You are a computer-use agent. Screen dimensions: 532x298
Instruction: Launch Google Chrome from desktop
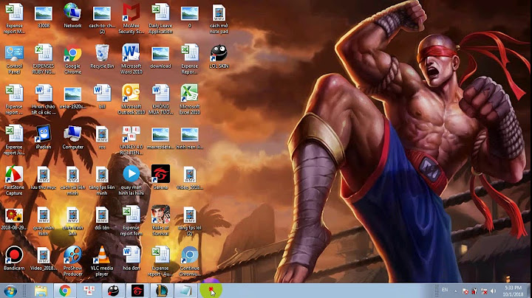(72, 59)
